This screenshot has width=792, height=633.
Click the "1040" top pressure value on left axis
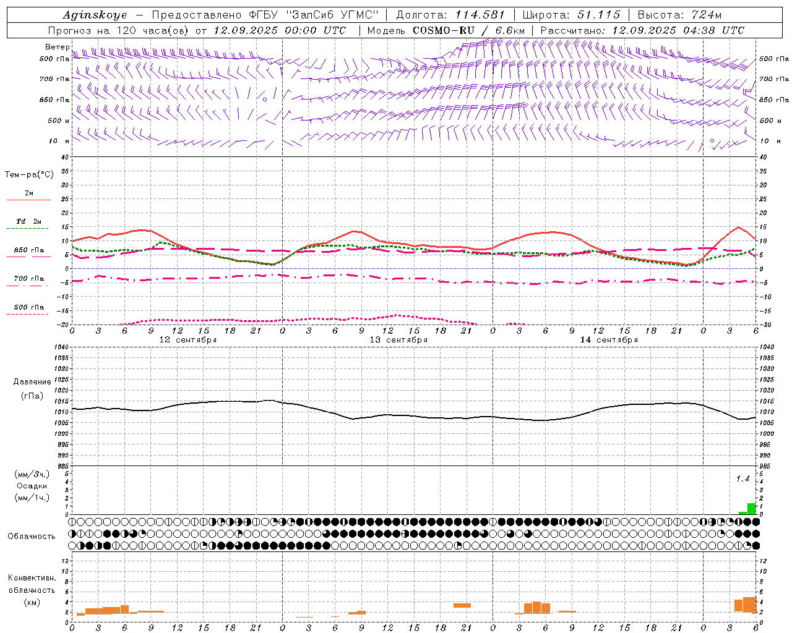(61, 347)
